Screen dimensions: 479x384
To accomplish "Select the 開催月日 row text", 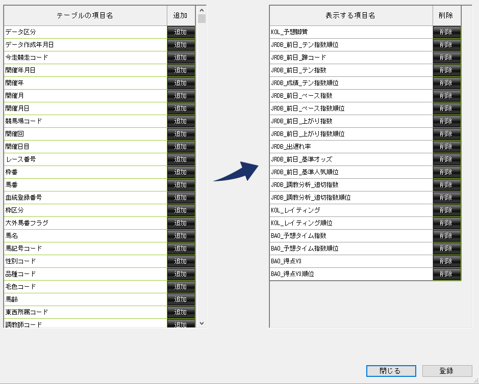I will [x=17, y=108].
